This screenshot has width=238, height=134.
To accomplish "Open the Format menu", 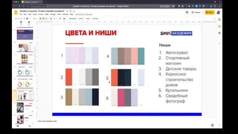I will coord(41,14).
